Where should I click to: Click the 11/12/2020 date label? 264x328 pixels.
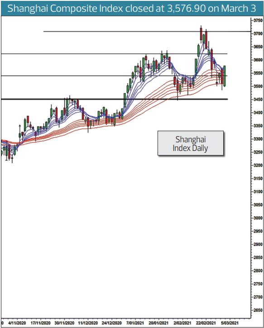click(x=88, y=323)
